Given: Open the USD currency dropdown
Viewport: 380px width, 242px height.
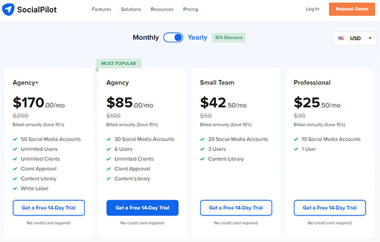Looking at the screenshot, I should point(355,38).
